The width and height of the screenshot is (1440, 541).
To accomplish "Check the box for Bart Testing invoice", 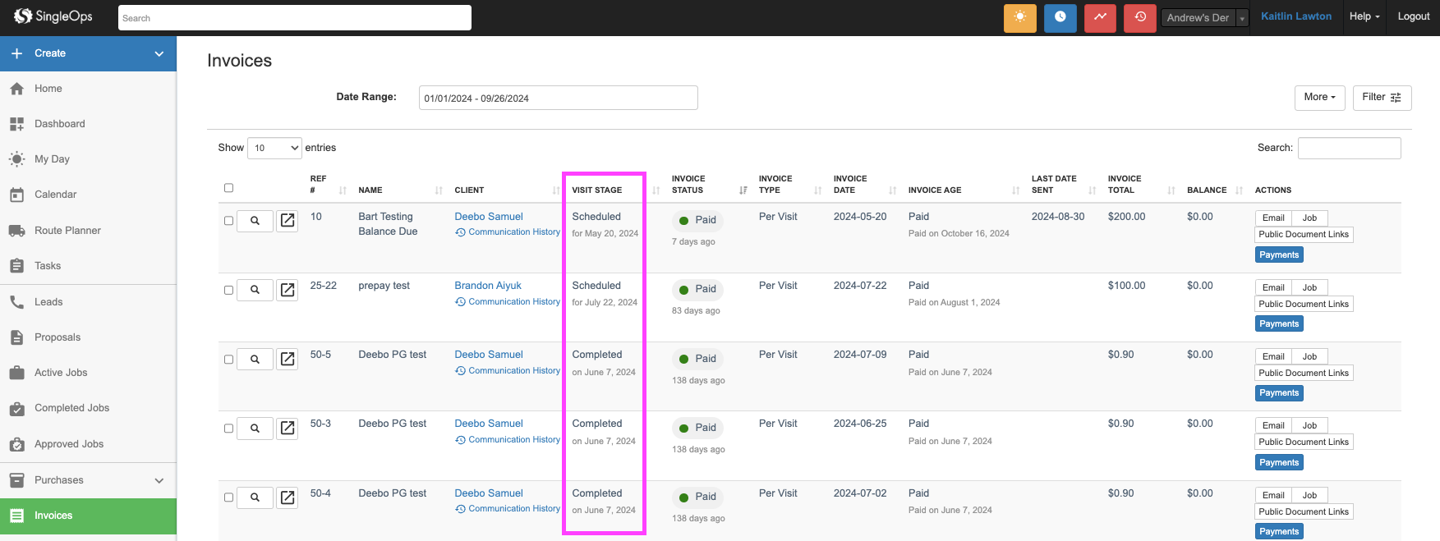I will tap(228, 221).
